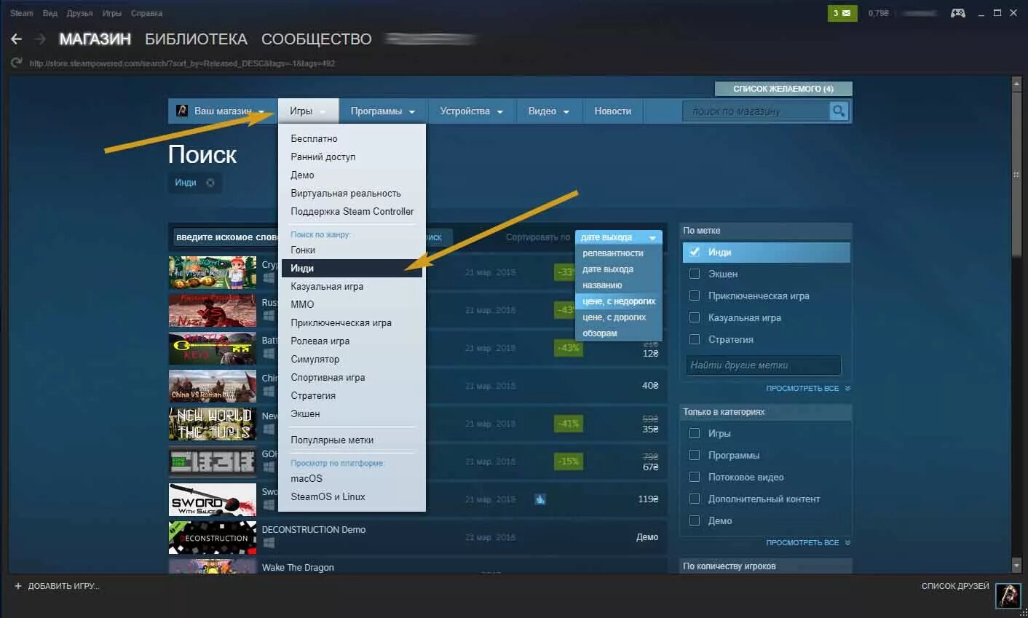Open the Справка menu

tap(146, 13)
